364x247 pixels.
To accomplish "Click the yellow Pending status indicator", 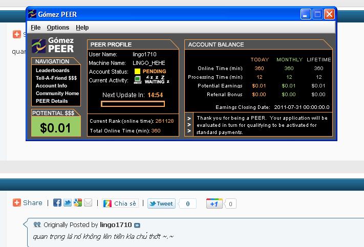I will (x=137, y=71).
